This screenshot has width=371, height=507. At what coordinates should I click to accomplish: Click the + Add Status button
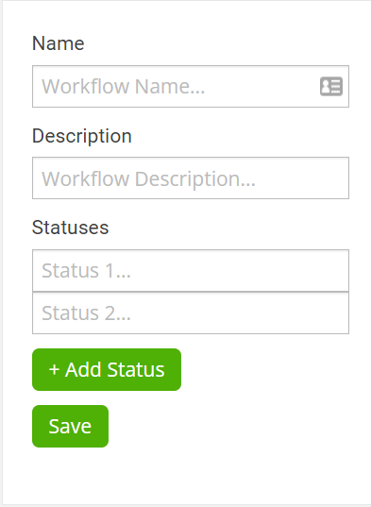click(107, 369)
